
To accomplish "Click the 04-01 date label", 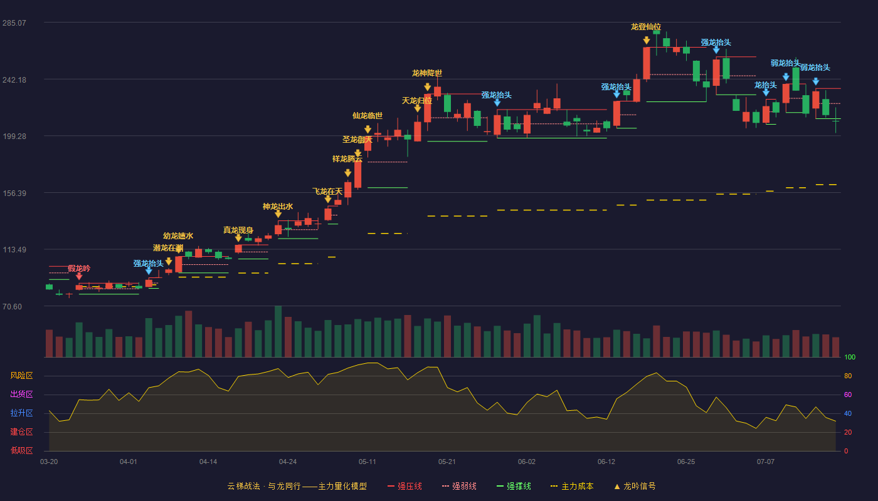I will point(129,462).
